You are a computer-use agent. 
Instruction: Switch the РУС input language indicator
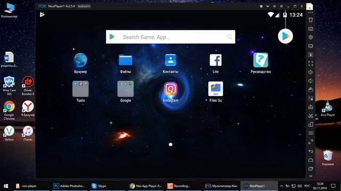point(307,186)
